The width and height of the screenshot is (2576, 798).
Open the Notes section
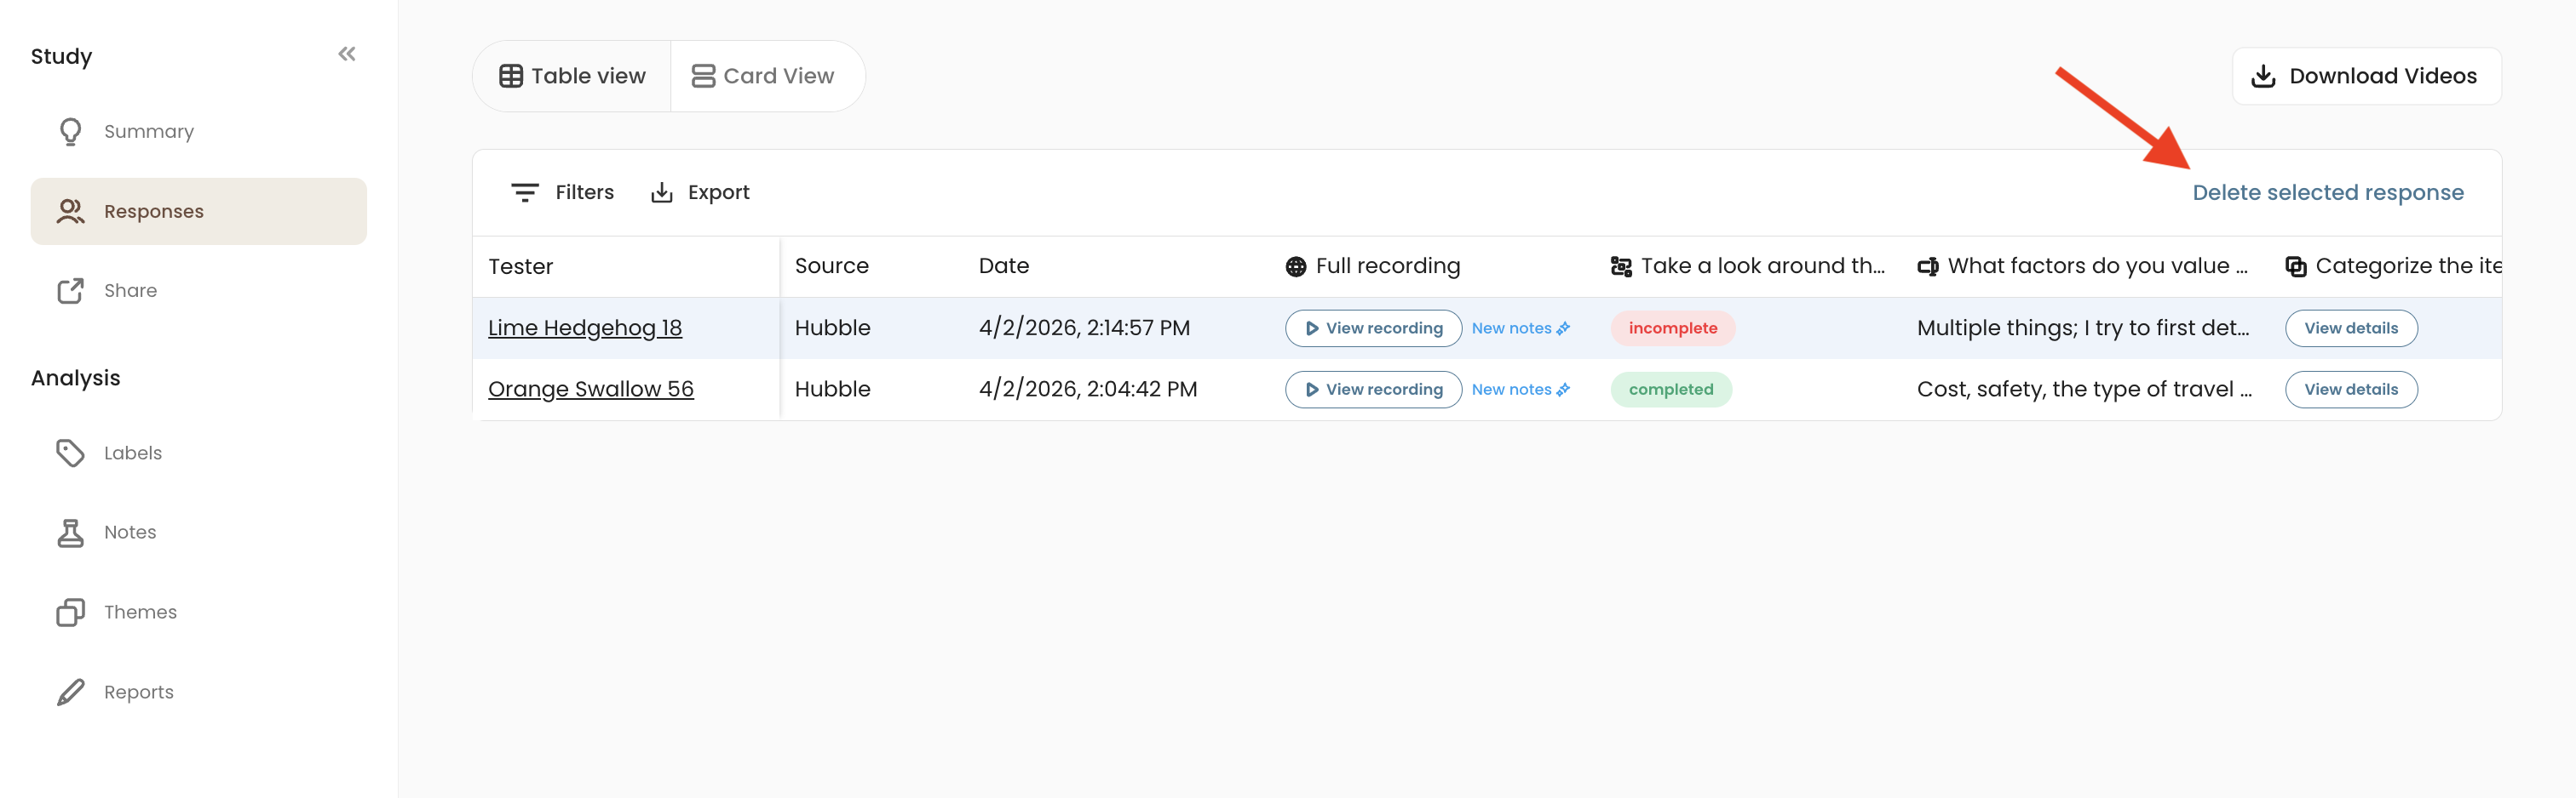[198, 533]
